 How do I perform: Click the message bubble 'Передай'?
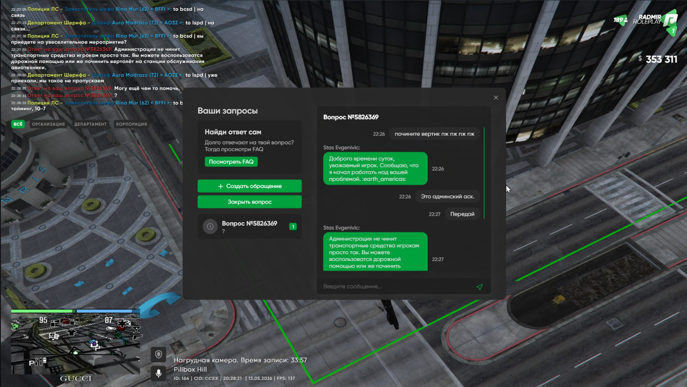[x=463, y=214]
